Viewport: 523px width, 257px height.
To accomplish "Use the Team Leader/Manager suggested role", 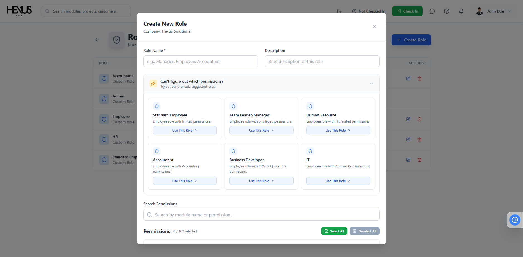I will [x=261, y=130].
